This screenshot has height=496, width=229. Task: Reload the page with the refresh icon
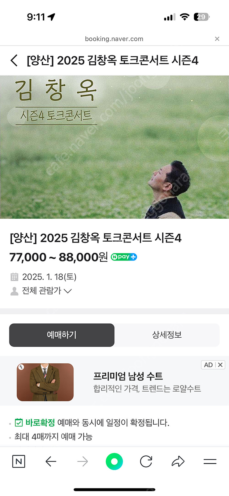146,462
